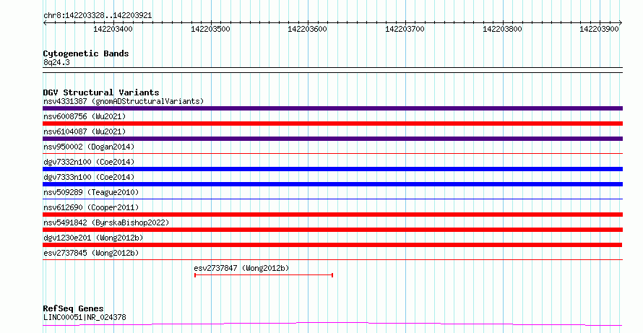Click the left arrowhead of the ruler
The height and width of the screenshot is (333, 643).
click(x=45, y=22)
